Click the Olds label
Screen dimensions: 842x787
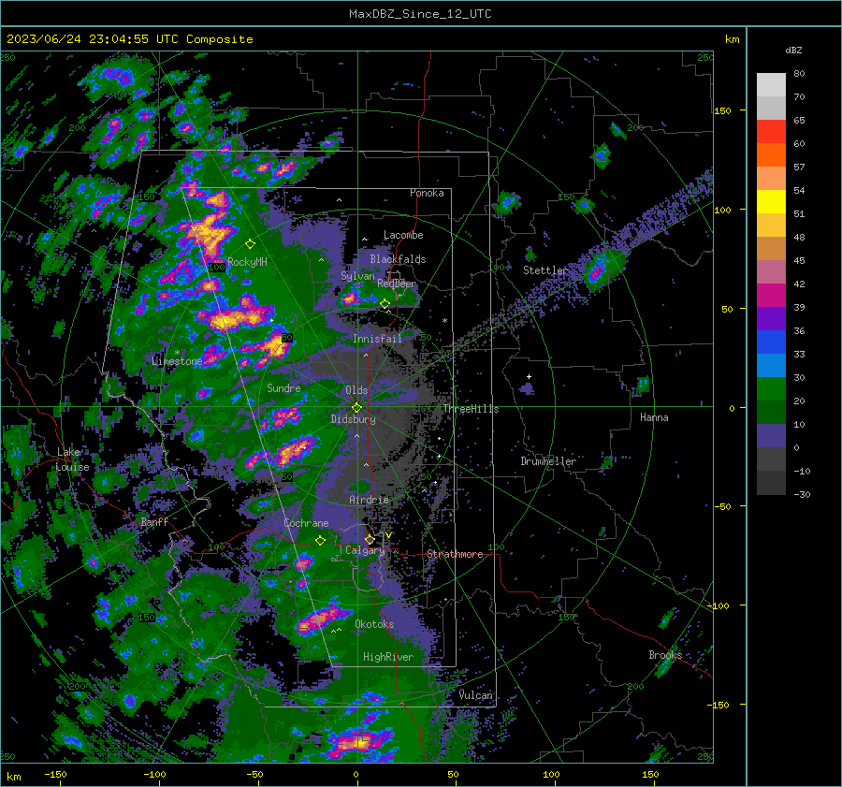coord(356,390)
